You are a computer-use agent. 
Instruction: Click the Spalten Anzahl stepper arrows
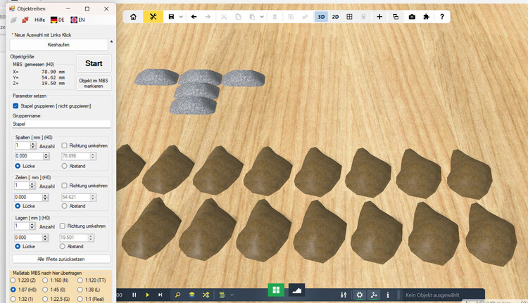[33, 146]
